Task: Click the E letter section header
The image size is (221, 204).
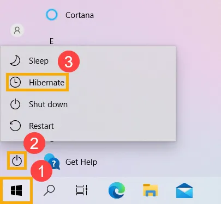Action: tap(52, 41)
